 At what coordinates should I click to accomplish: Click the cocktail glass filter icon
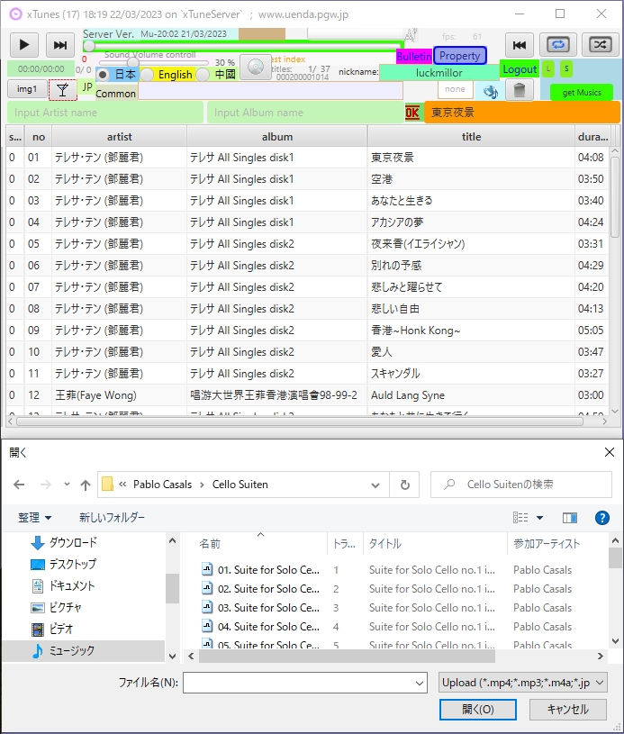pos(62,89)
